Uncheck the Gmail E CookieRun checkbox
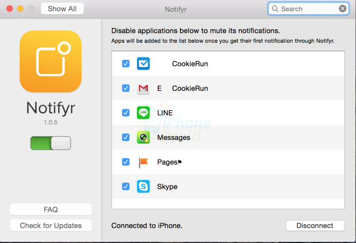Viewport: 356px width, 243px height. point(126,88)
